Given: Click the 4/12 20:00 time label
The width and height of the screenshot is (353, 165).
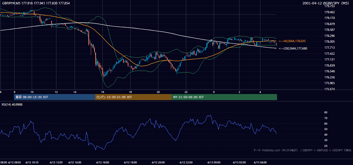Looking at the screenshot, I should (158, 162).
